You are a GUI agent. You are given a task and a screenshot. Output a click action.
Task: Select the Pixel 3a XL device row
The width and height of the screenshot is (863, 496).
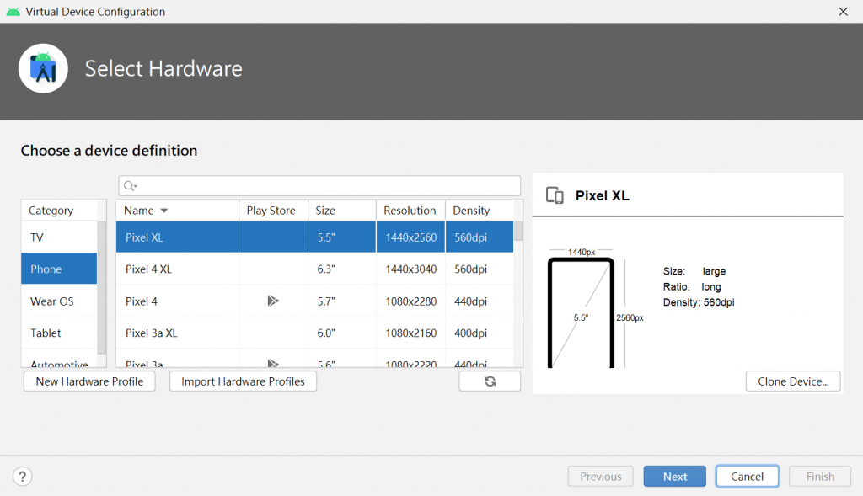click(315, 333)
